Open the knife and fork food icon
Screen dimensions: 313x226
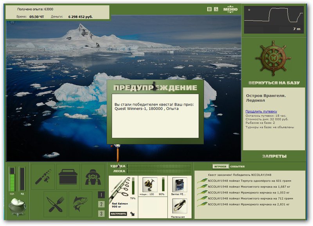55,204
